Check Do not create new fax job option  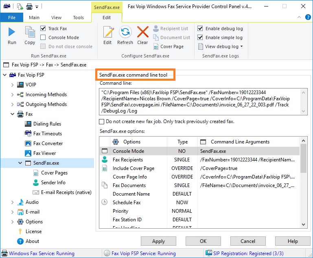pyautogui.click(x=102, y=121)
